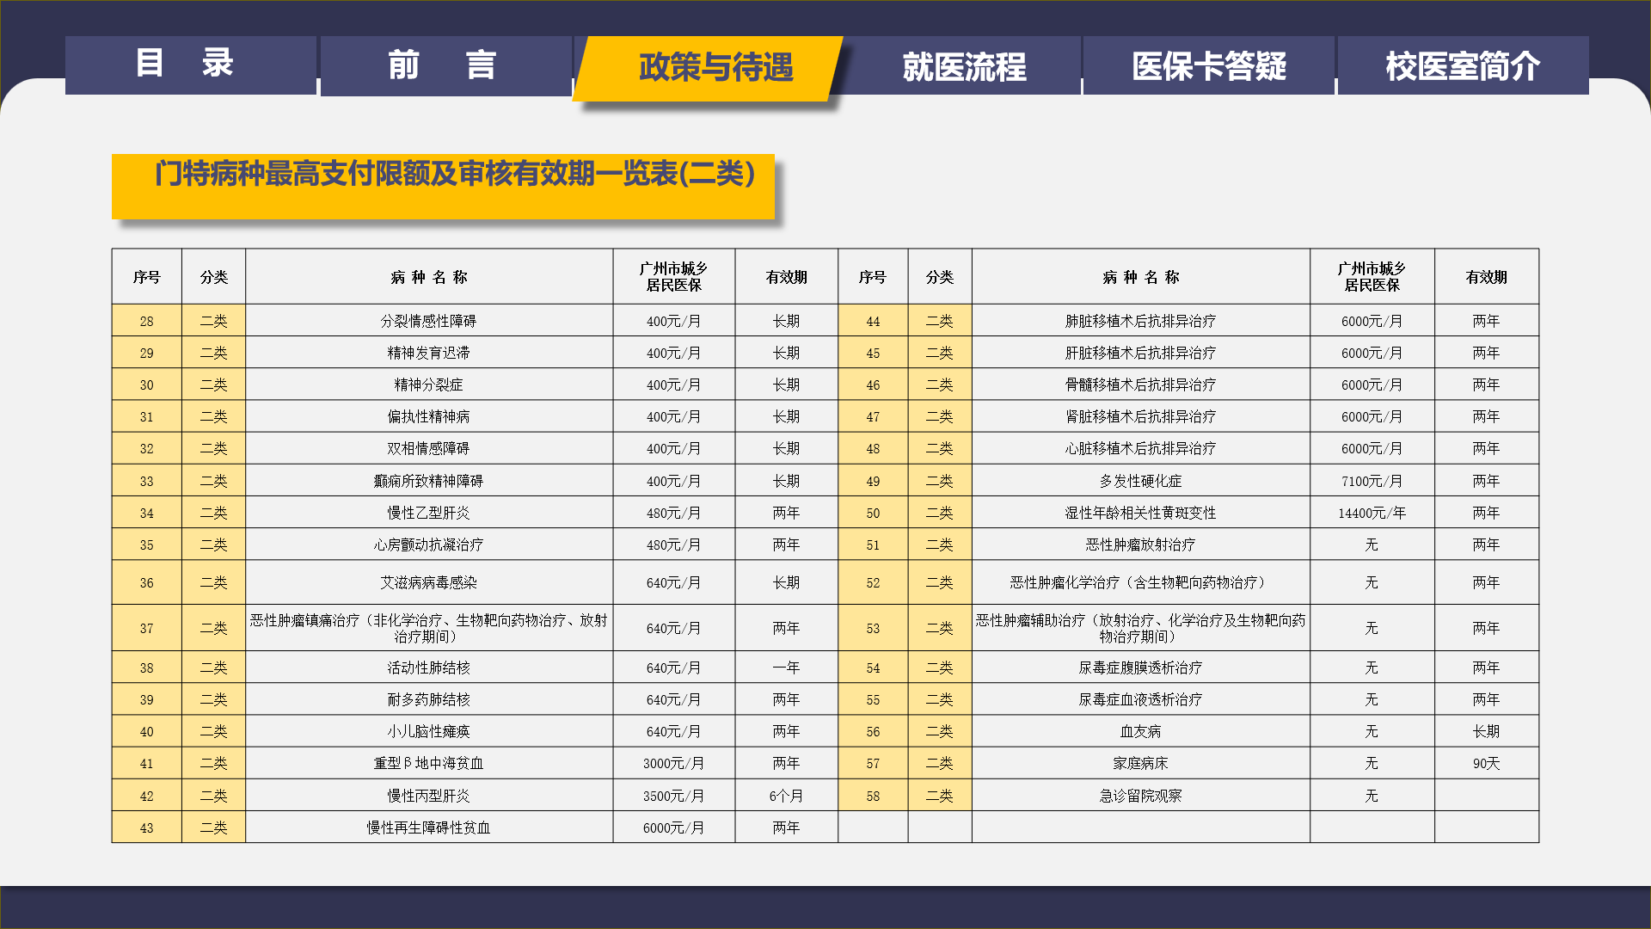Open the 校医室简介 tab

pos(1463,65)
